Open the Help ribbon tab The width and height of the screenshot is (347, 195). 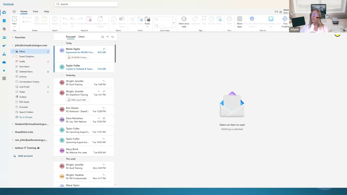46,11
